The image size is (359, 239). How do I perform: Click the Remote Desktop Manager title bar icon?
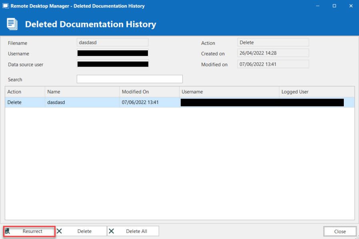6,6
